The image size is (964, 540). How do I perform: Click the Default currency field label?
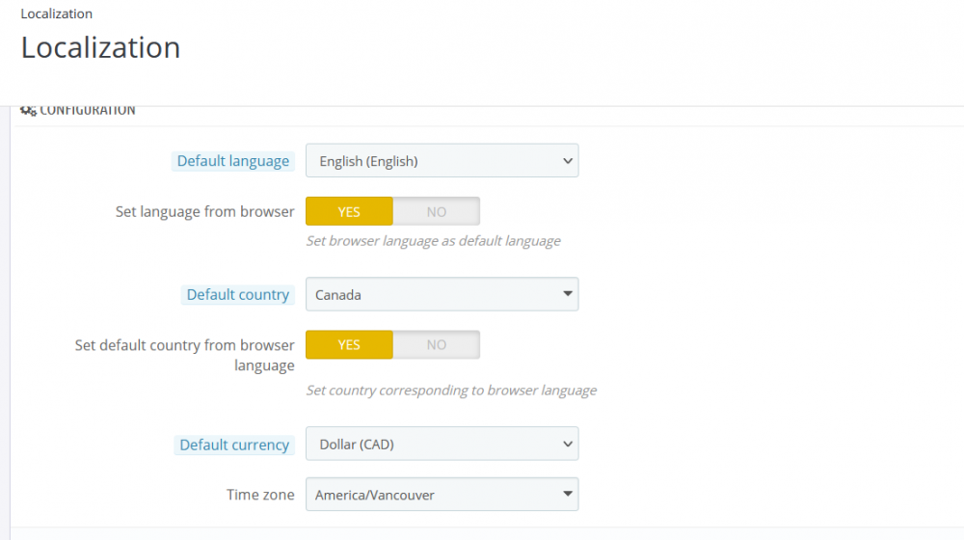tap(234, 445)
